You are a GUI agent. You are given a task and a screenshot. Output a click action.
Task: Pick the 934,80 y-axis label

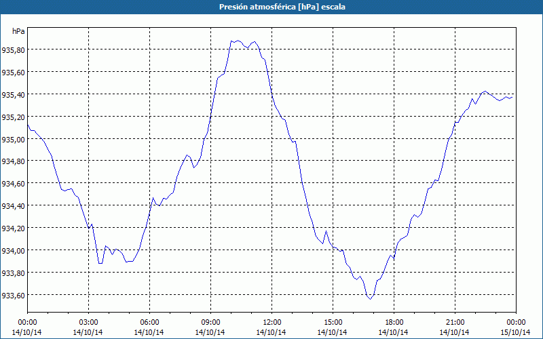point(14,161)
